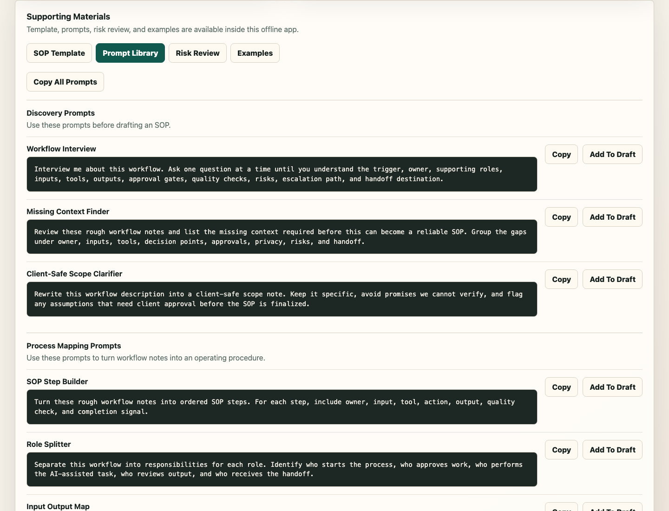Copy the Missing Context Finder prompt

coord(561,217)
